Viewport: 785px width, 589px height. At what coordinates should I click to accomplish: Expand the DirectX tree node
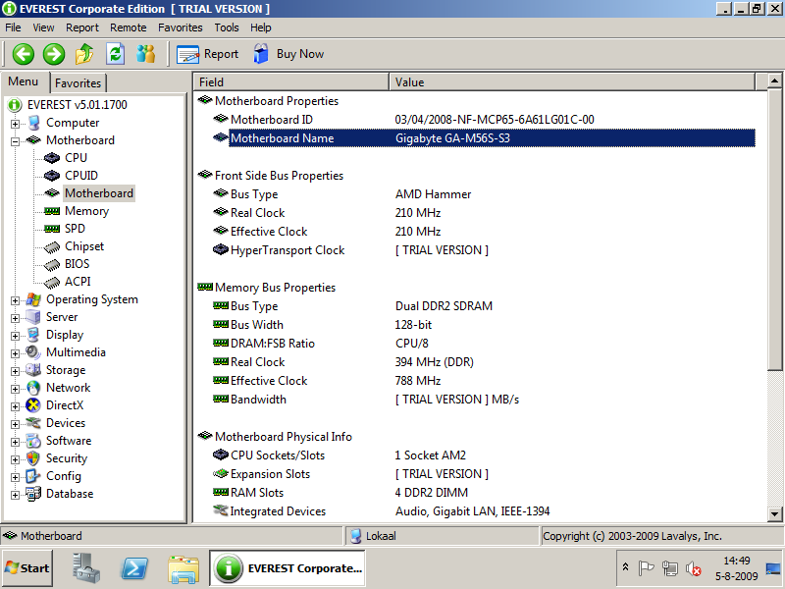[x=15, y=406]
